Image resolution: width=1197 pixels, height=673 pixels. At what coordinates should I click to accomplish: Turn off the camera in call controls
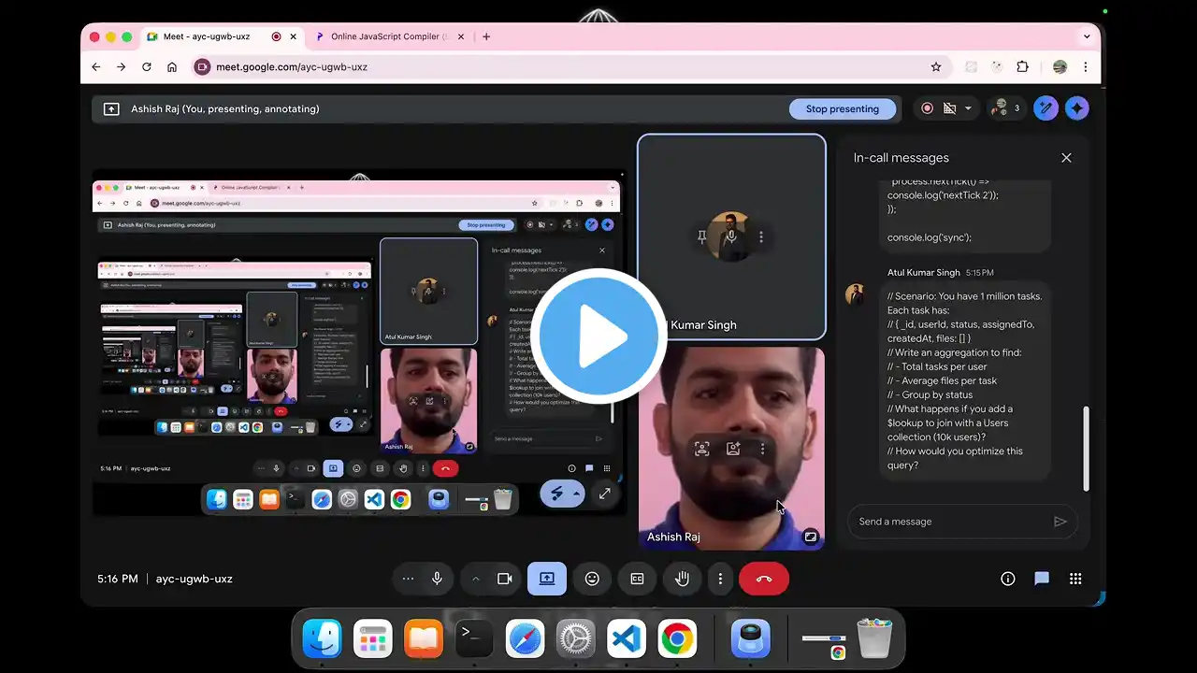pos(505,579)
